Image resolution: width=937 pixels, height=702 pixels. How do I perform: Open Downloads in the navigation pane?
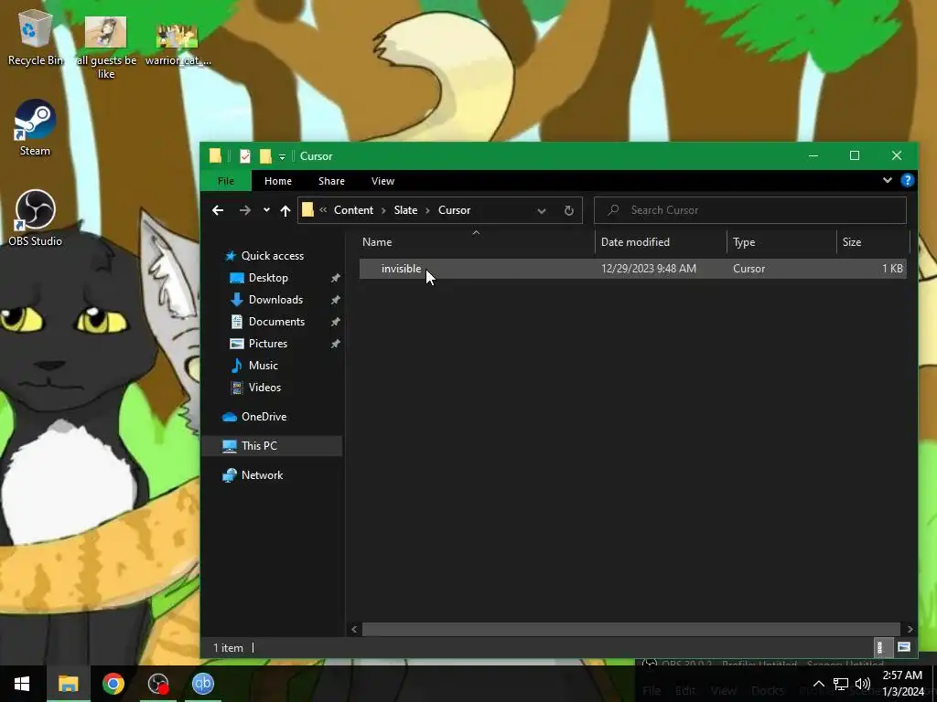tap(275, 300)
